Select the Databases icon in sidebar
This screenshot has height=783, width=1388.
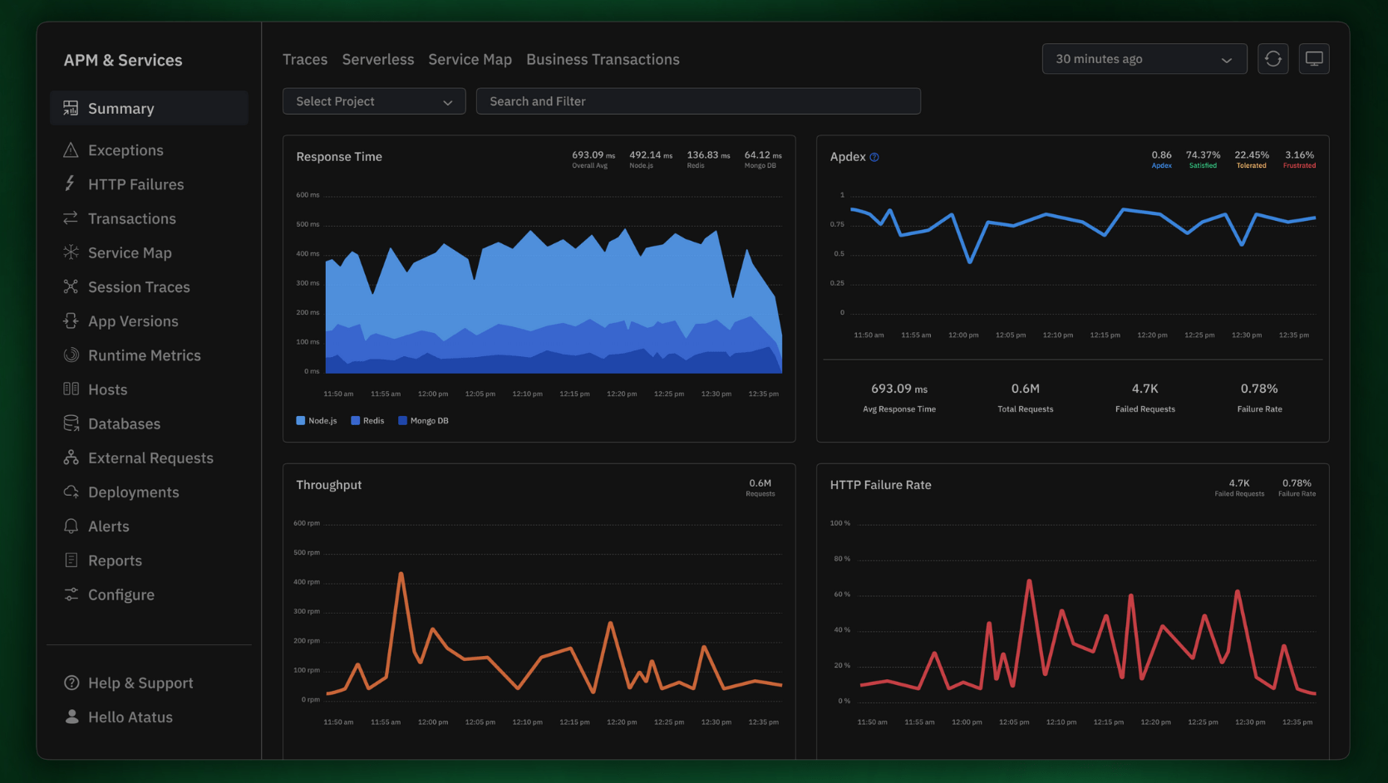pos(71,423)
